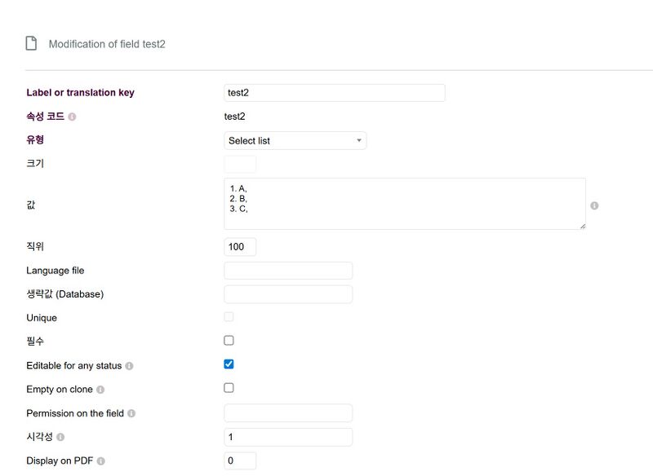Image resolution: width=653 pixels, height=476 pixels.
Task: Click the 크기 size input field
Action: [x=240, y=164]
